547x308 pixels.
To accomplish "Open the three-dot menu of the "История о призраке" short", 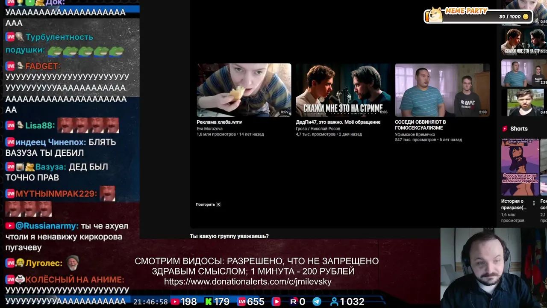I will (x=534, y=203).
